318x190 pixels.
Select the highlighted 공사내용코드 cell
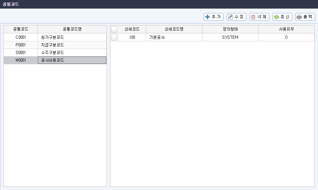72,60
